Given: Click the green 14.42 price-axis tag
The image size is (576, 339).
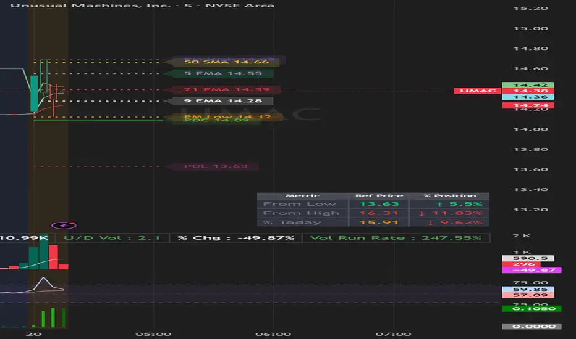Looking at the screenshot, I should coord(528,85).
